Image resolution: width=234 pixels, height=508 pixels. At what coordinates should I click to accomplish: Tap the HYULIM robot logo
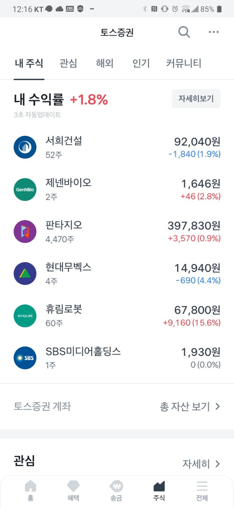[25, 316]
